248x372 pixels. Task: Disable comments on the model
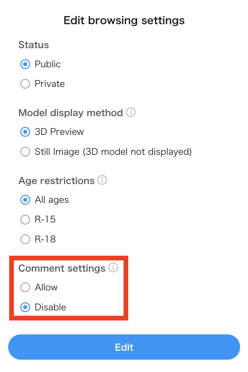pyautogui.click(x=25, y=307)
